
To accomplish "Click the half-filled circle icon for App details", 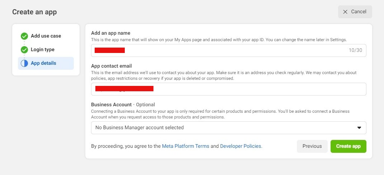I will 24,63.
